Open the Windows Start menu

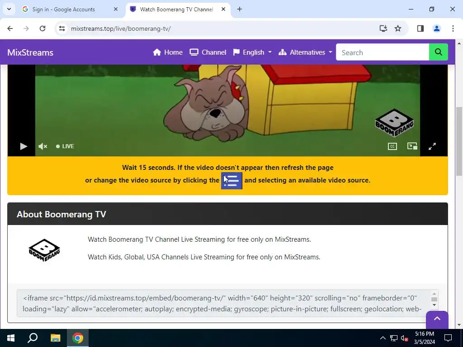point(11,338)
